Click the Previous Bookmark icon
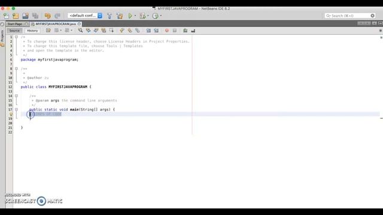Image resolution: width=383 pixels, height=215 pixels. (122, 30)
